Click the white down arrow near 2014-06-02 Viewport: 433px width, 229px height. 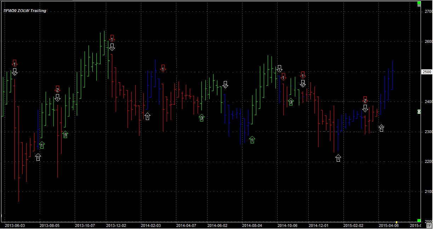[225, 84]
